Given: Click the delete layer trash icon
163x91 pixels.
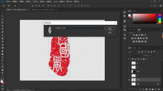Looking at the screenshot, I should [x=159, y=89].
